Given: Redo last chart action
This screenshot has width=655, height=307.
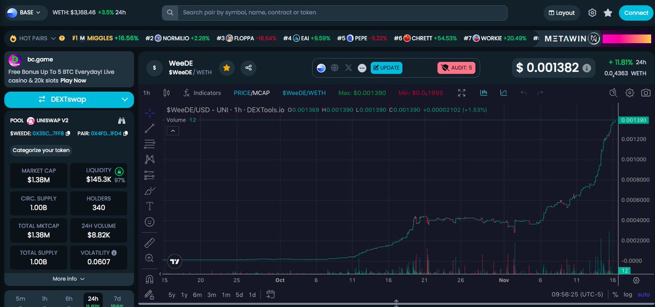Looking at the screenshot, I should click(x=540, y=93).
